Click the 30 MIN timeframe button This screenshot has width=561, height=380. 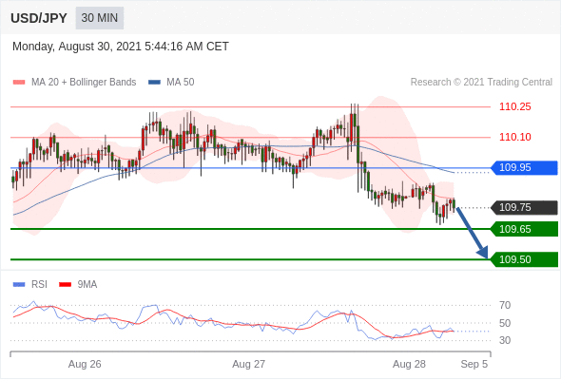[x=100, y=18]
